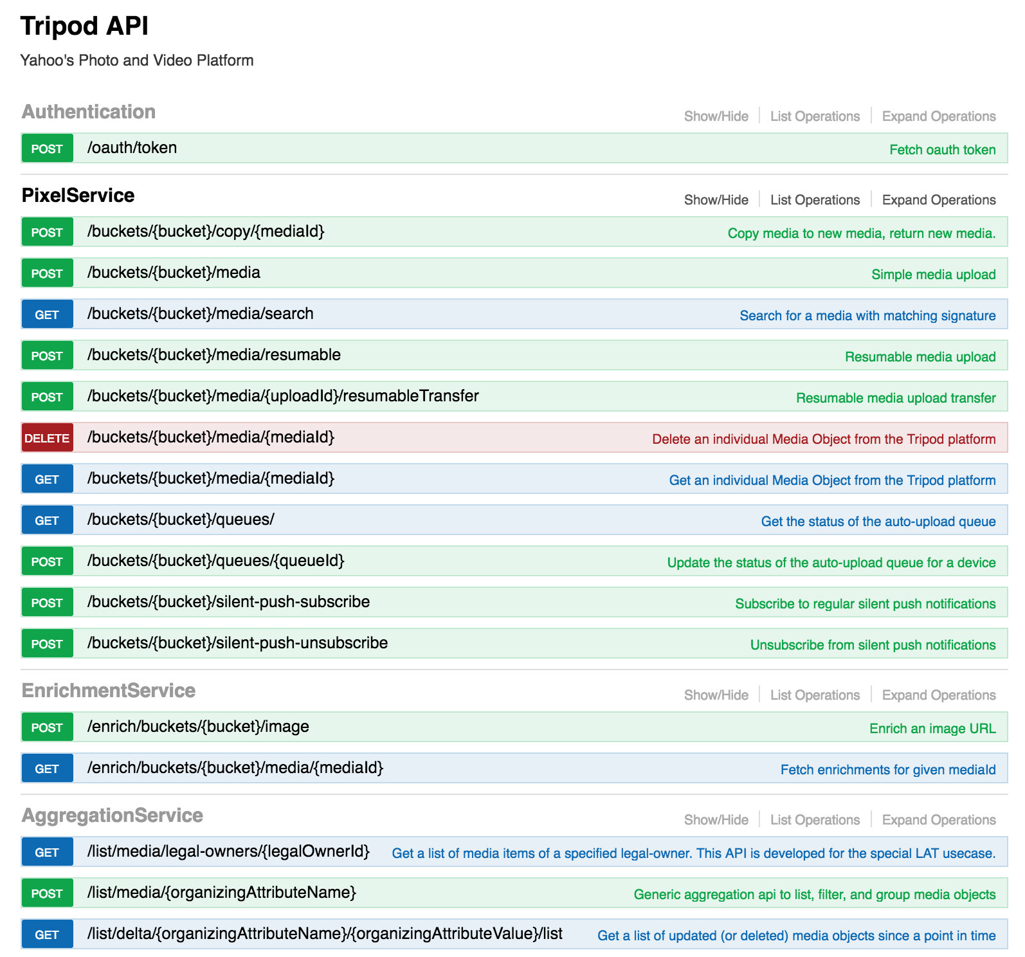This screenshot has width=1025, height=957.
Task: Toggle Show/Hide for Authentication
Action: point(716,116)
